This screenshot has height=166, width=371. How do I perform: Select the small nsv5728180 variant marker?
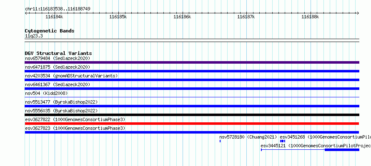pos(220,141)
